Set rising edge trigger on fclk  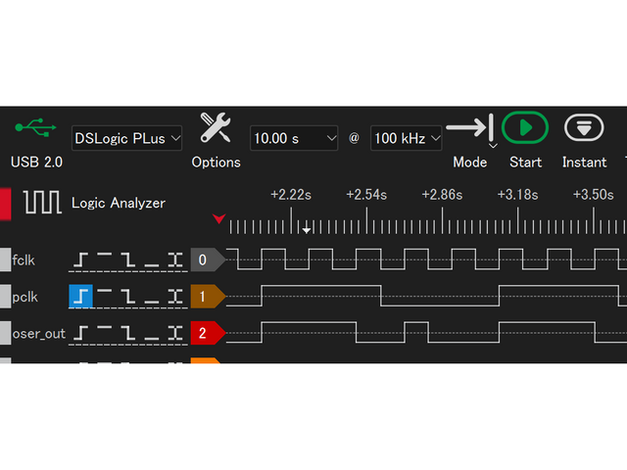(80, 259)
